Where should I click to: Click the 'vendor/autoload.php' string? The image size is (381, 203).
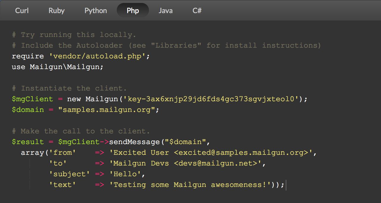95,56
